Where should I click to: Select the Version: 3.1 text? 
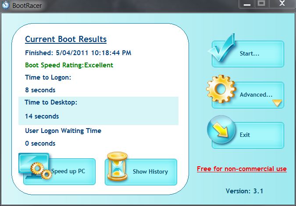click(x=244, y=191)
